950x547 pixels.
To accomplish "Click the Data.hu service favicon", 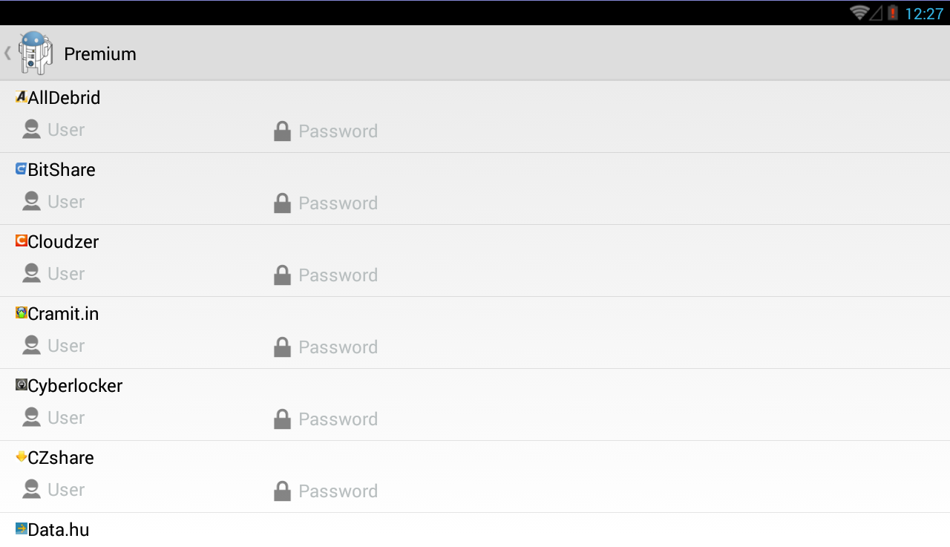I will click(x=20, y=528).
